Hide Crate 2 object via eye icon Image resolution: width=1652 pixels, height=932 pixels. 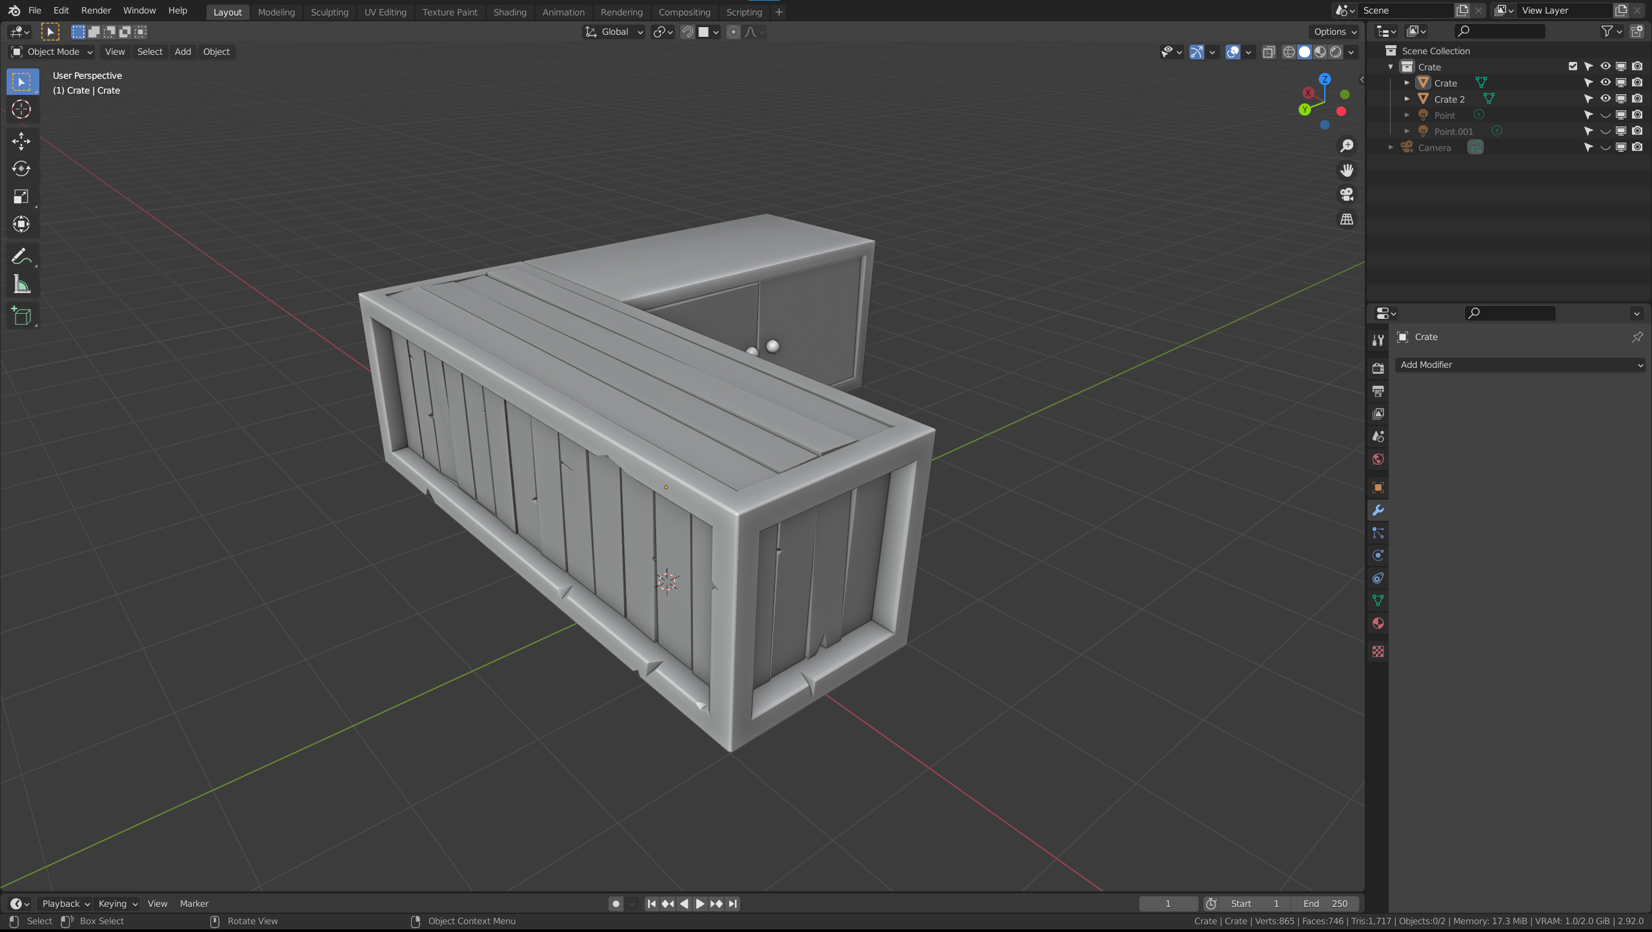(x=1605, y=99)
